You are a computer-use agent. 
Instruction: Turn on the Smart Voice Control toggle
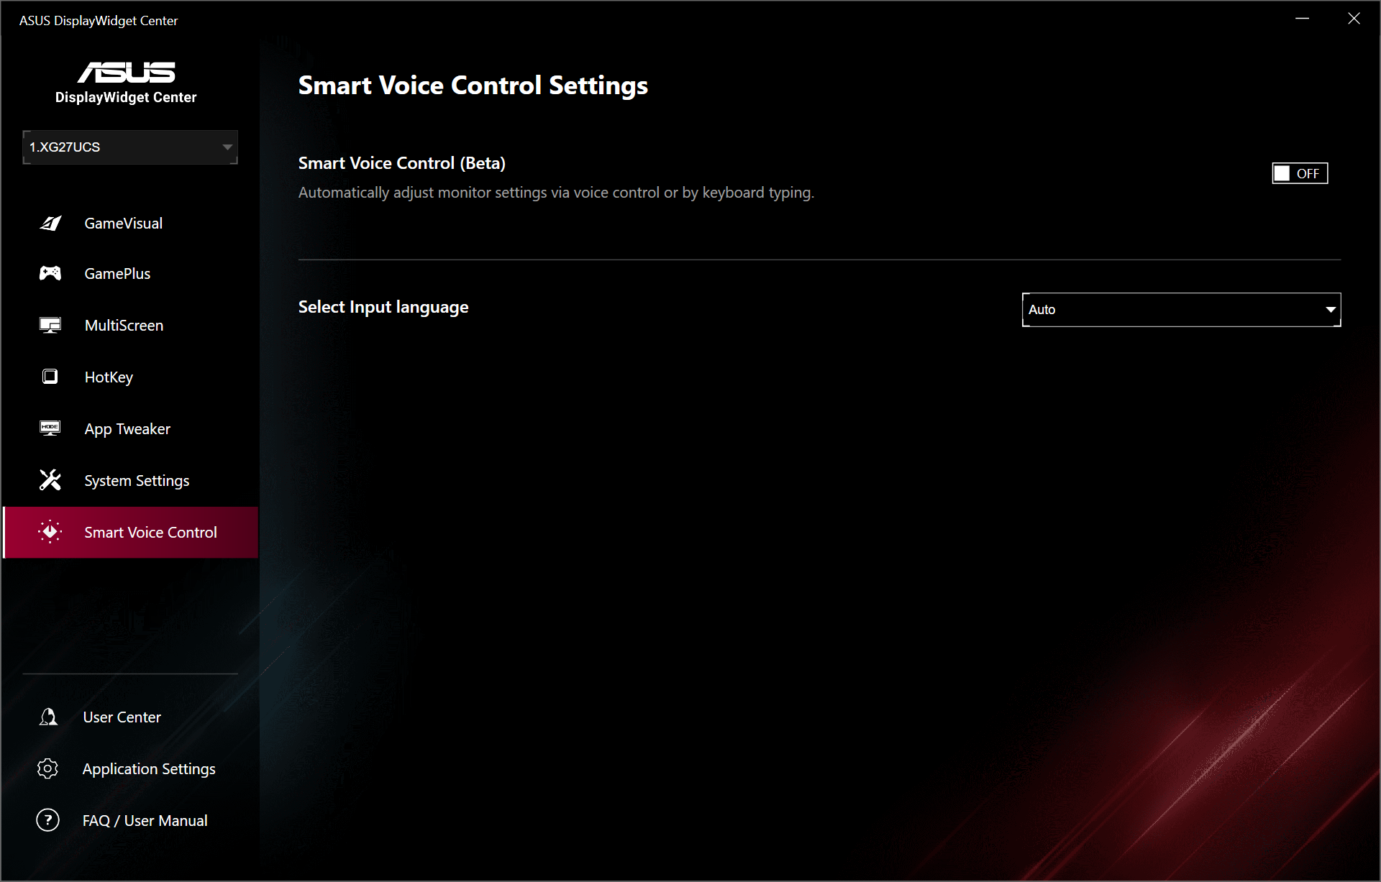pos(1299,173)
